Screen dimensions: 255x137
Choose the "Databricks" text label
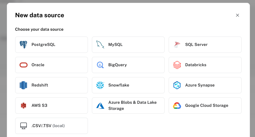196,65
